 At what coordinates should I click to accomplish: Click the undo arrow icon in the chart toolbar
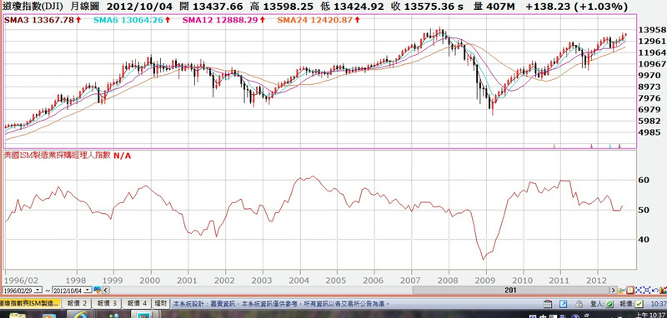click(655, 291)
